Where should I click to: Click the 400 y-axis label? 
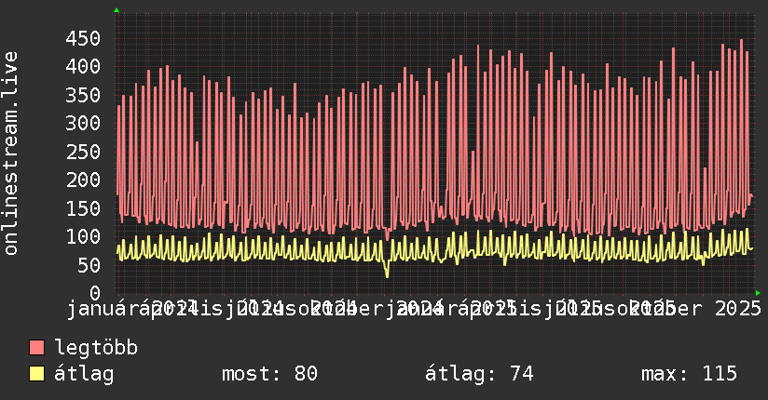tap(83, 66)
